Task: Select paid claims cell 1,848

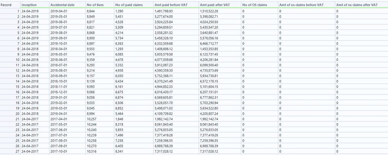Action: tap(119, 119)
